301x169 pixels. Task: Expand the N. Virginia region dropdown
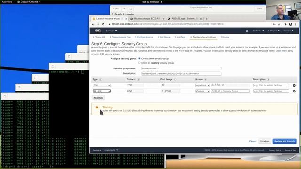click(x=274, y=31)
